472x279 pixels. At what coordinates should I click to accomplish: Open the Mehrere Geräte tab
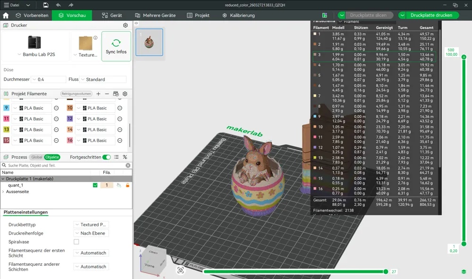[155, 16]
